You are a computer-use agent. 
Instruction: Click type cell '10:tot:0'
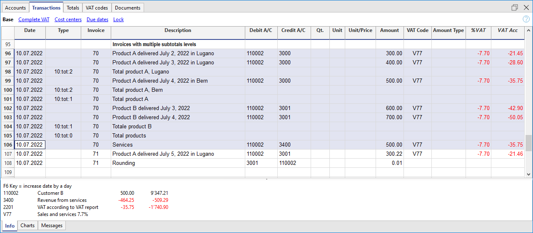(63, 136)
